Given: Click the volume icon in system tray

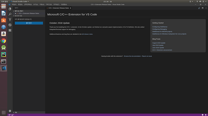Looking at the screenshot, I should click(x=200, y=1).
